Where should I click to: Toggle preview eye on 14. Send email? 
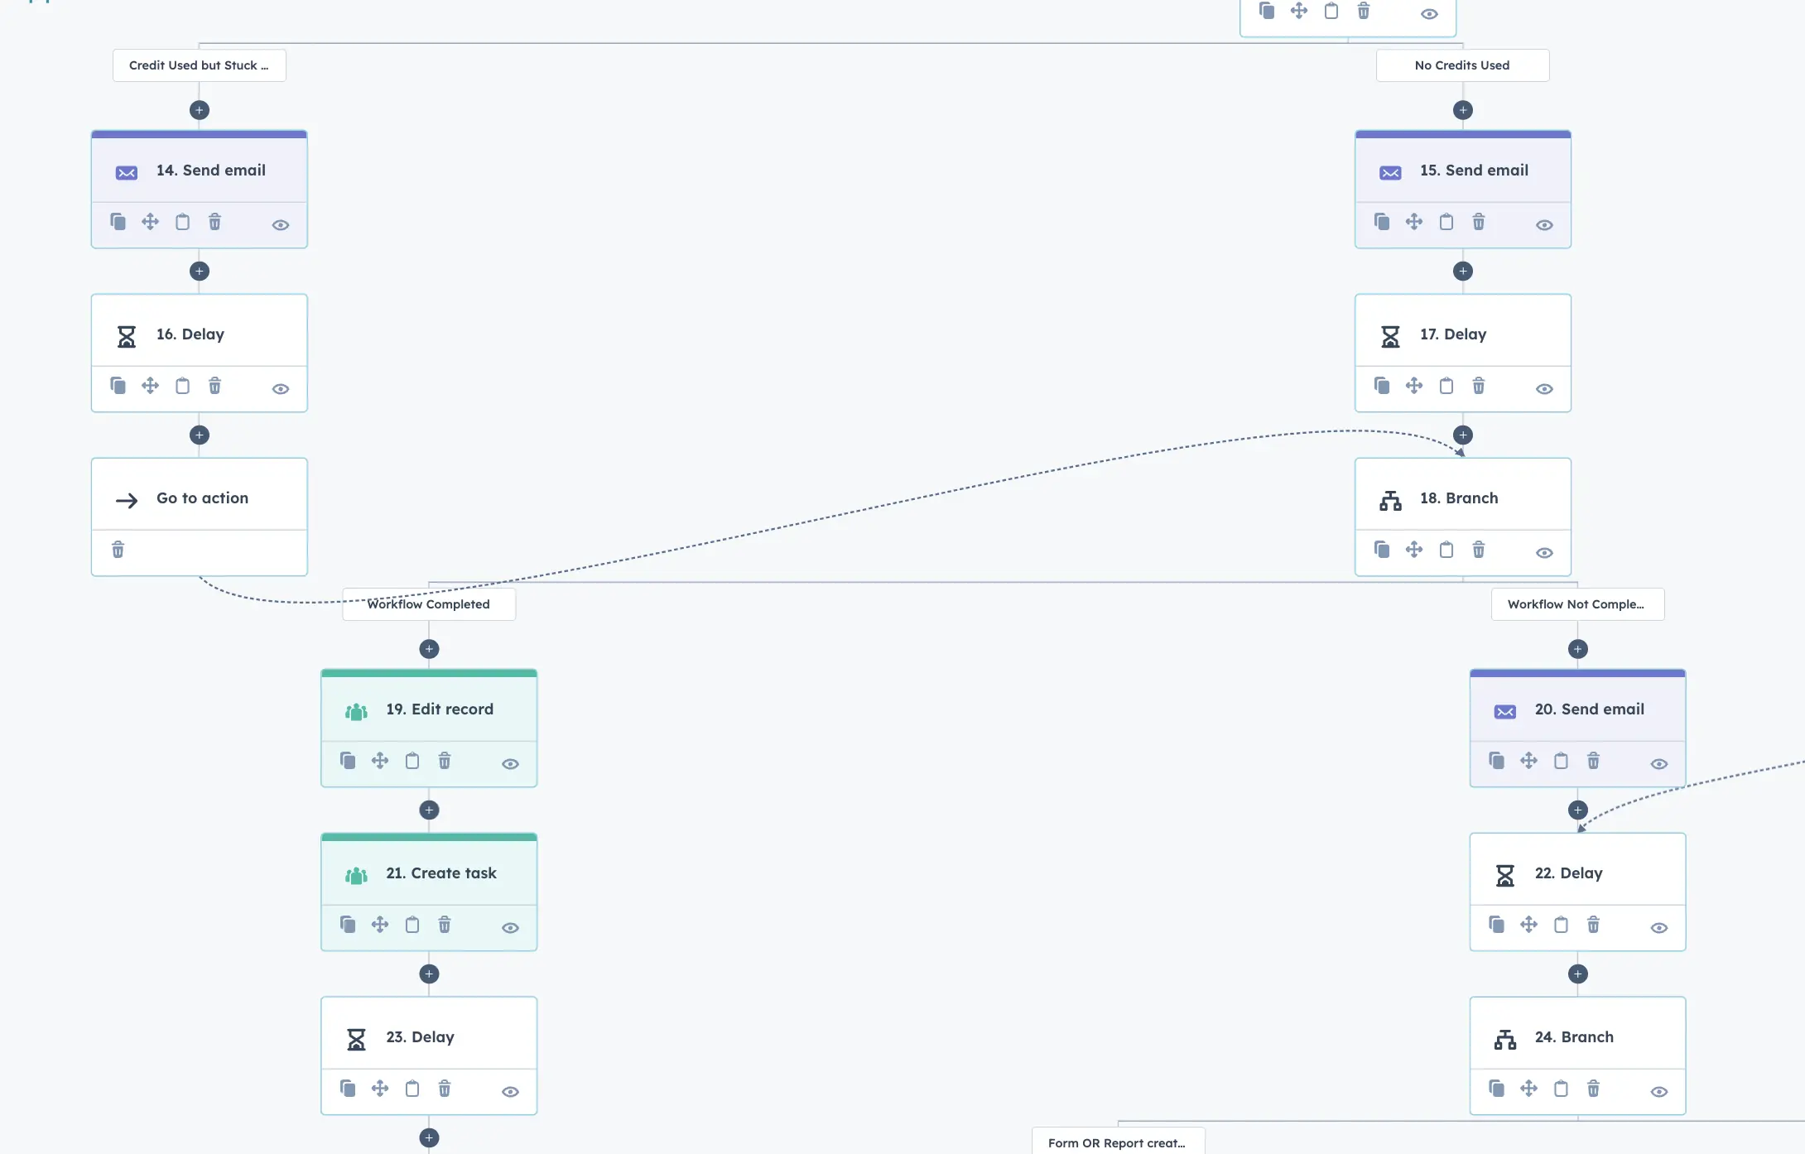(x=281, y=225)
